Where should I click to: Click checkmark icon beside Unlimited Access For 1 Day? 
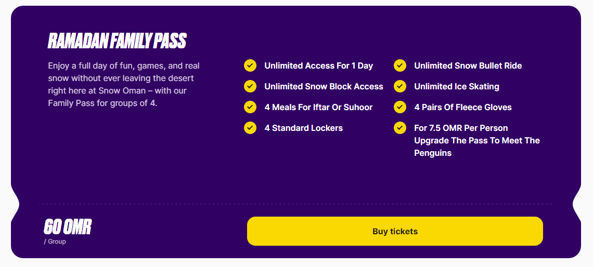click(250, 65)
